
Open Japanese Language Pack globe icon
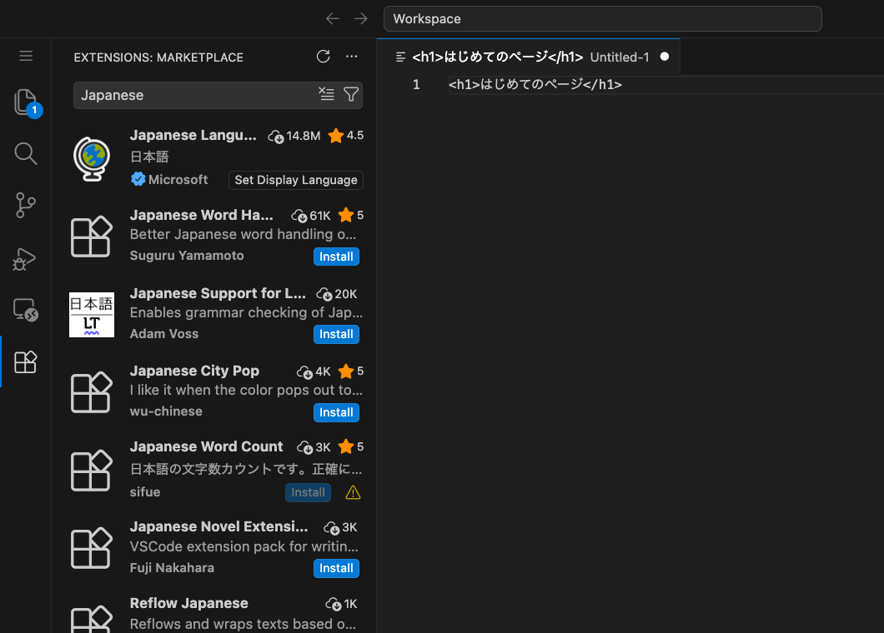click(92, 159)
